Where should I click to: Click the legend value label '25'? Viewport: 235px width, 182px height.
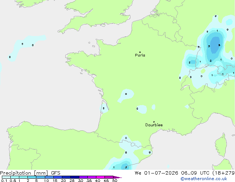tap(72, 181)
